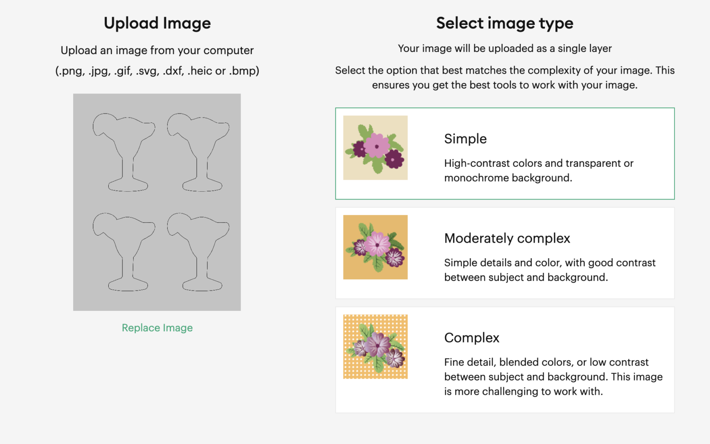Click Upload an image from your computer text

pyautogui.click(x=157, y=51)
